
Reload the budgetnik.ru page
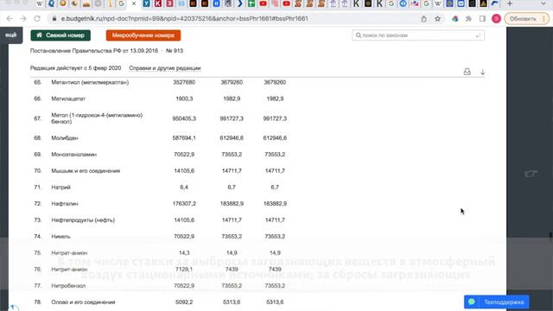point(37,19)
